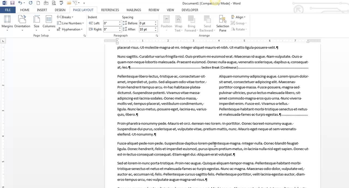Open the page Size menu
Screen dimensions: 349x188
[x=37, y=23]
